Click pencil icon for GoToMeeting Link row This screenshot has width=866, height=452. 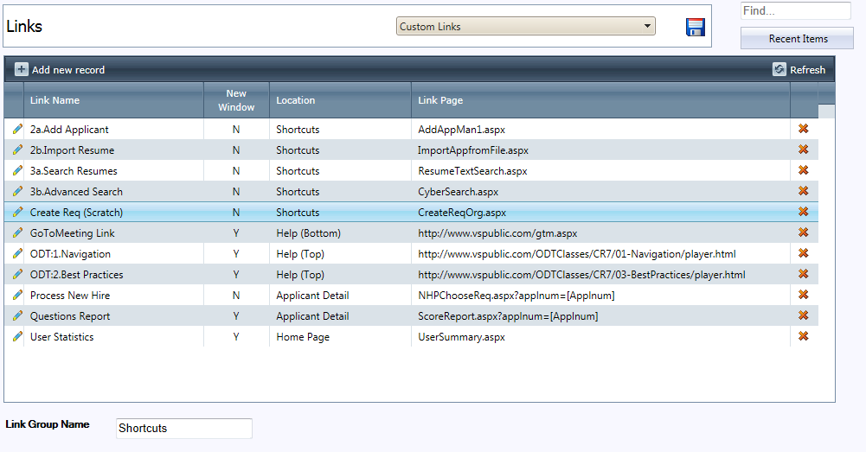coord(17,232)
